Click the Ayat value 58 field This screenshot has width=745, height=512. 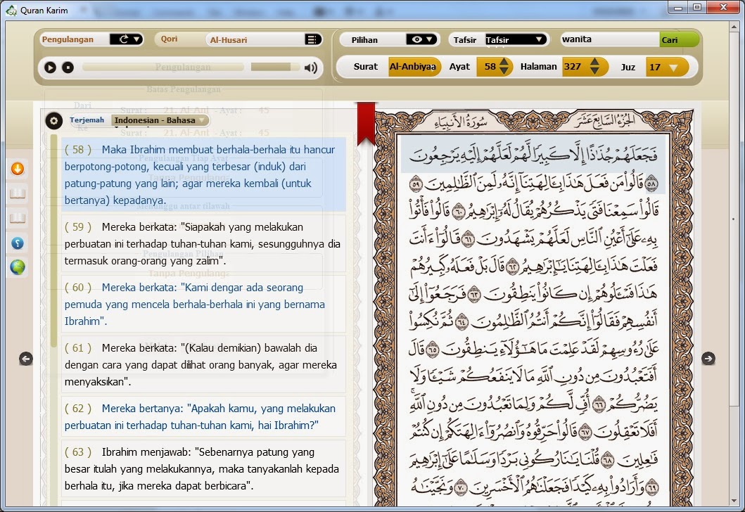tap(489, 67)
